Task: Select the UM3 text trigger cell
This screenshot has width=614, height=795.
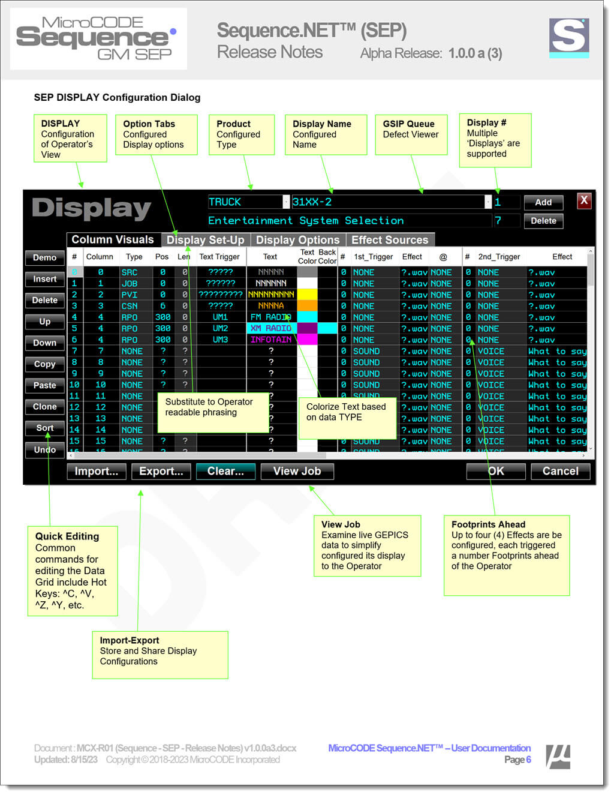Action: coord(221,340)
